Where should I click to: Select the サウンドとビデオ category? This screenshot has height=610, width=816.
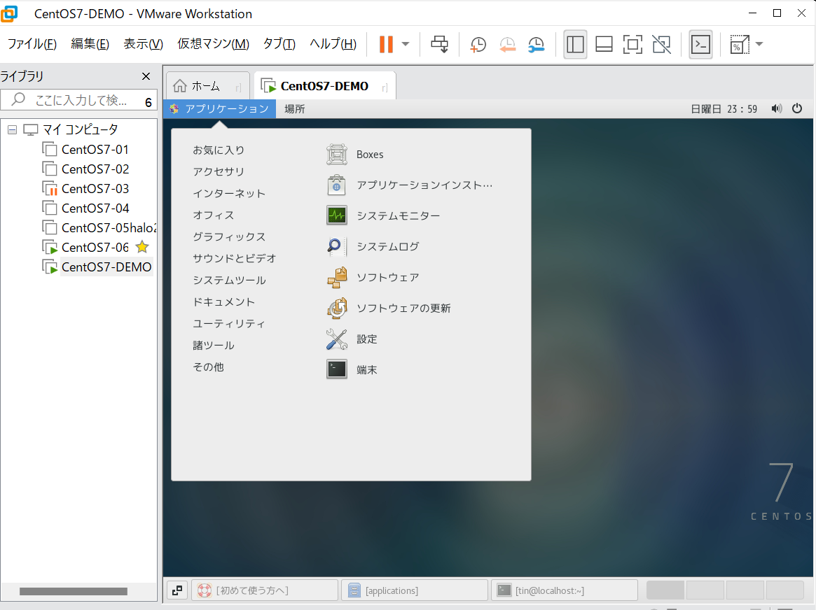coord(234,258)
